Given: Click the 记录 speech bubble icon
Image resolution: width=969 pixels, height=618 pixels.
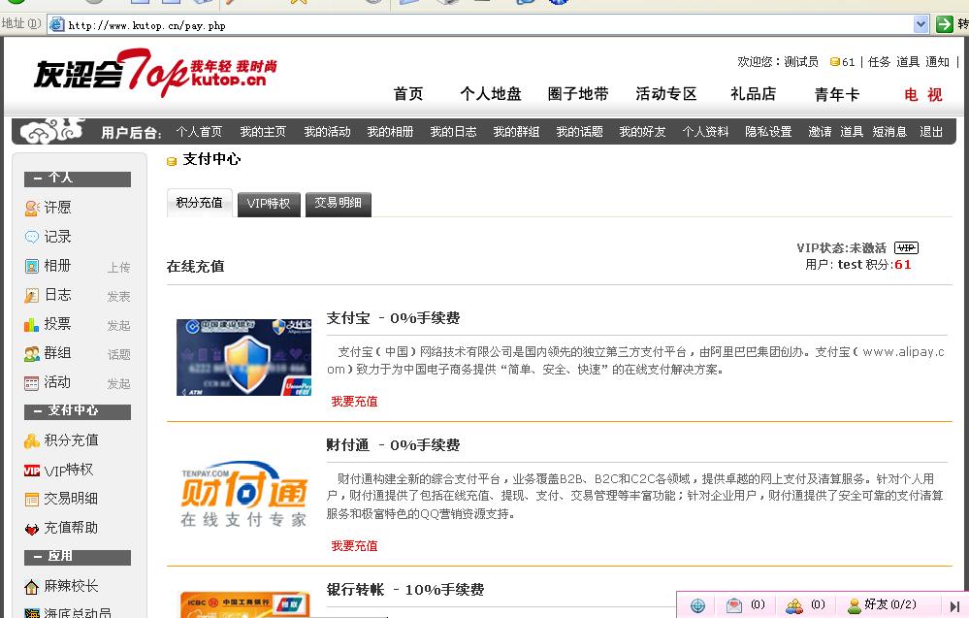Looking at the screenshot, I should (31, 237).
